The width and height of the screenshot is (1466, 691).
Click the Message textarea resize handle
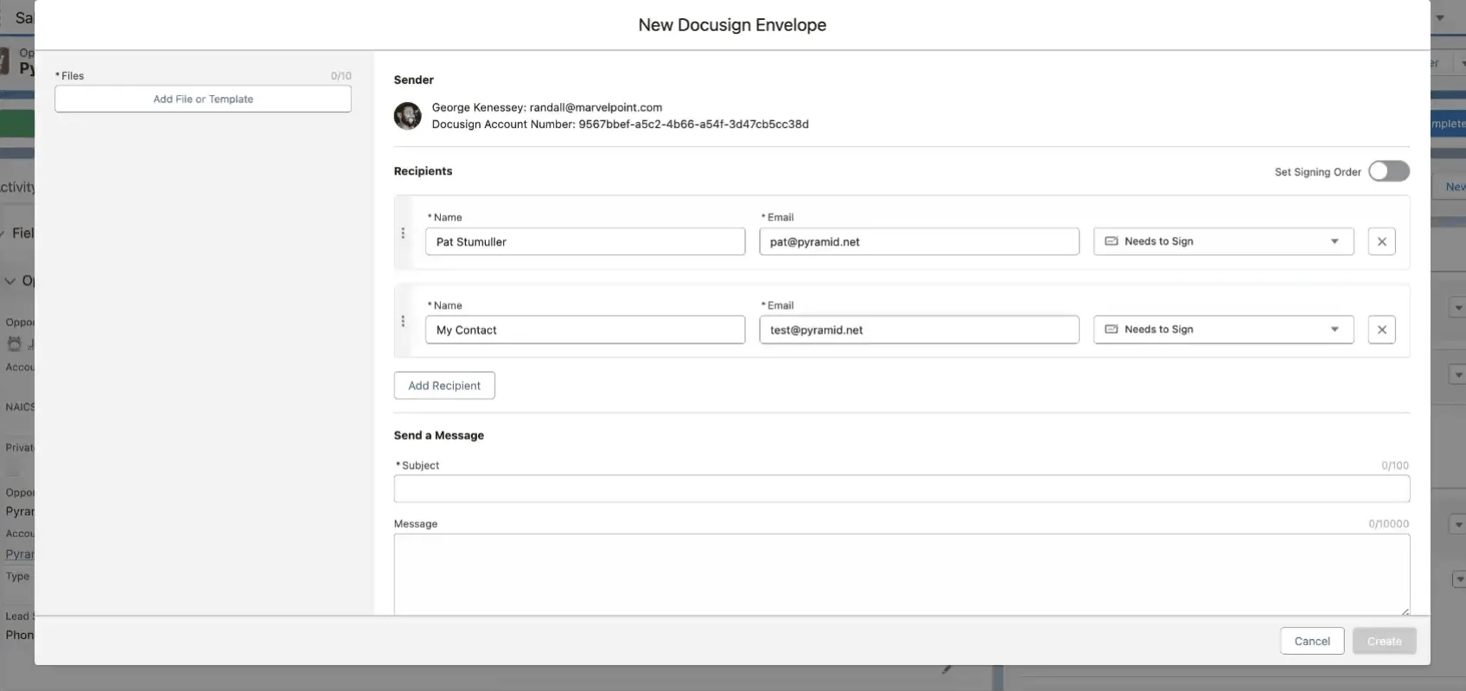(1405, 611)
